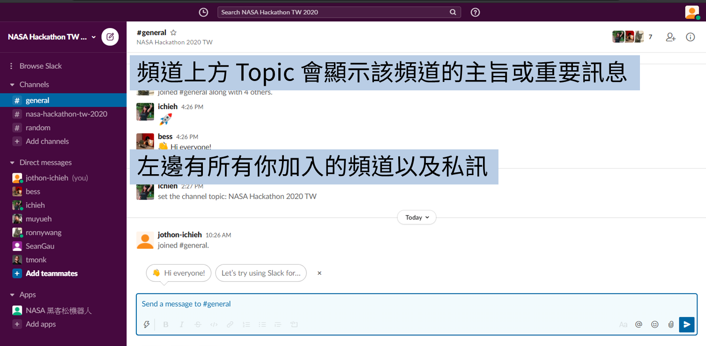Image resolution: width=706 pixels, height=346 pixels.
Task: Click the #general channel title
Action: tap(151, 33)
